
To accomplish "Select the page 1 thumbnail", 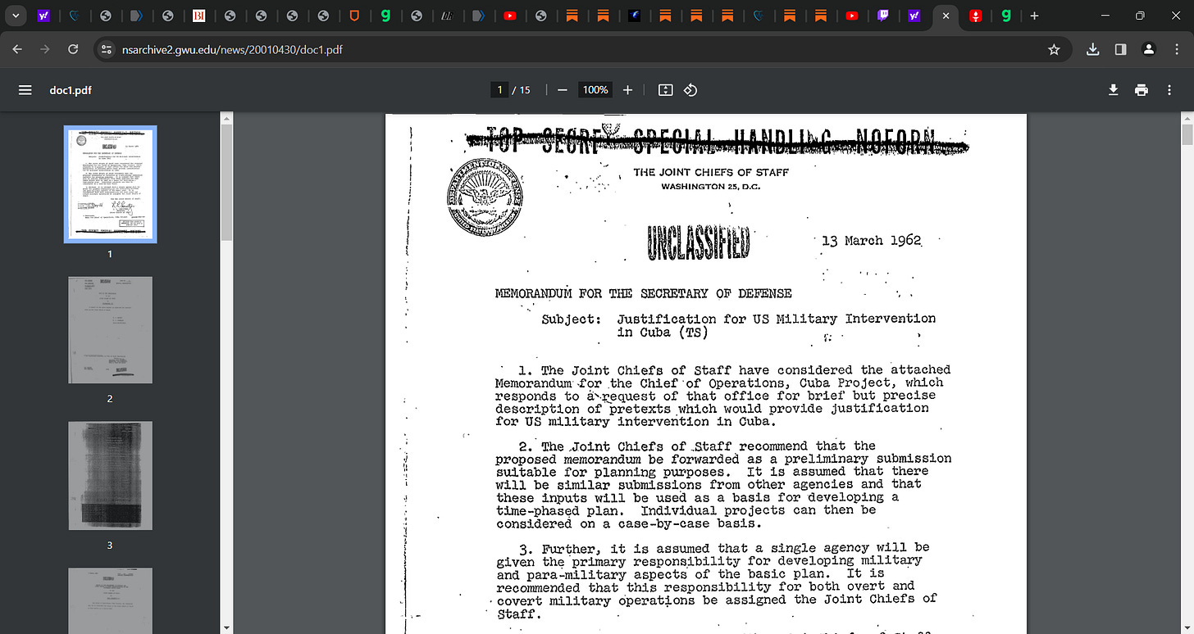I will tap(110, 184).
